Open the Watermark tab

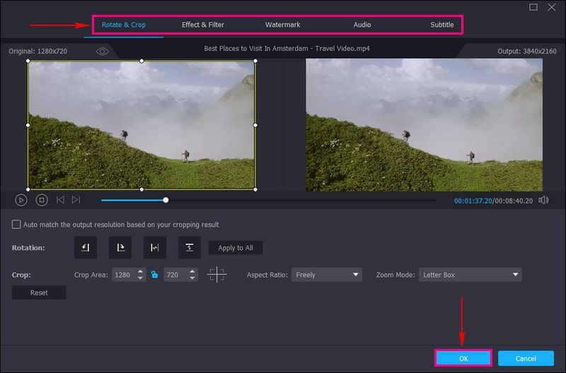(x=283, y=25)
